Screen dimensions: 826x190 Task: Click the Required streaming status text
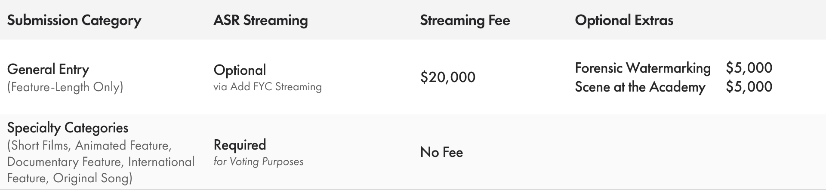tap(240, 145)
